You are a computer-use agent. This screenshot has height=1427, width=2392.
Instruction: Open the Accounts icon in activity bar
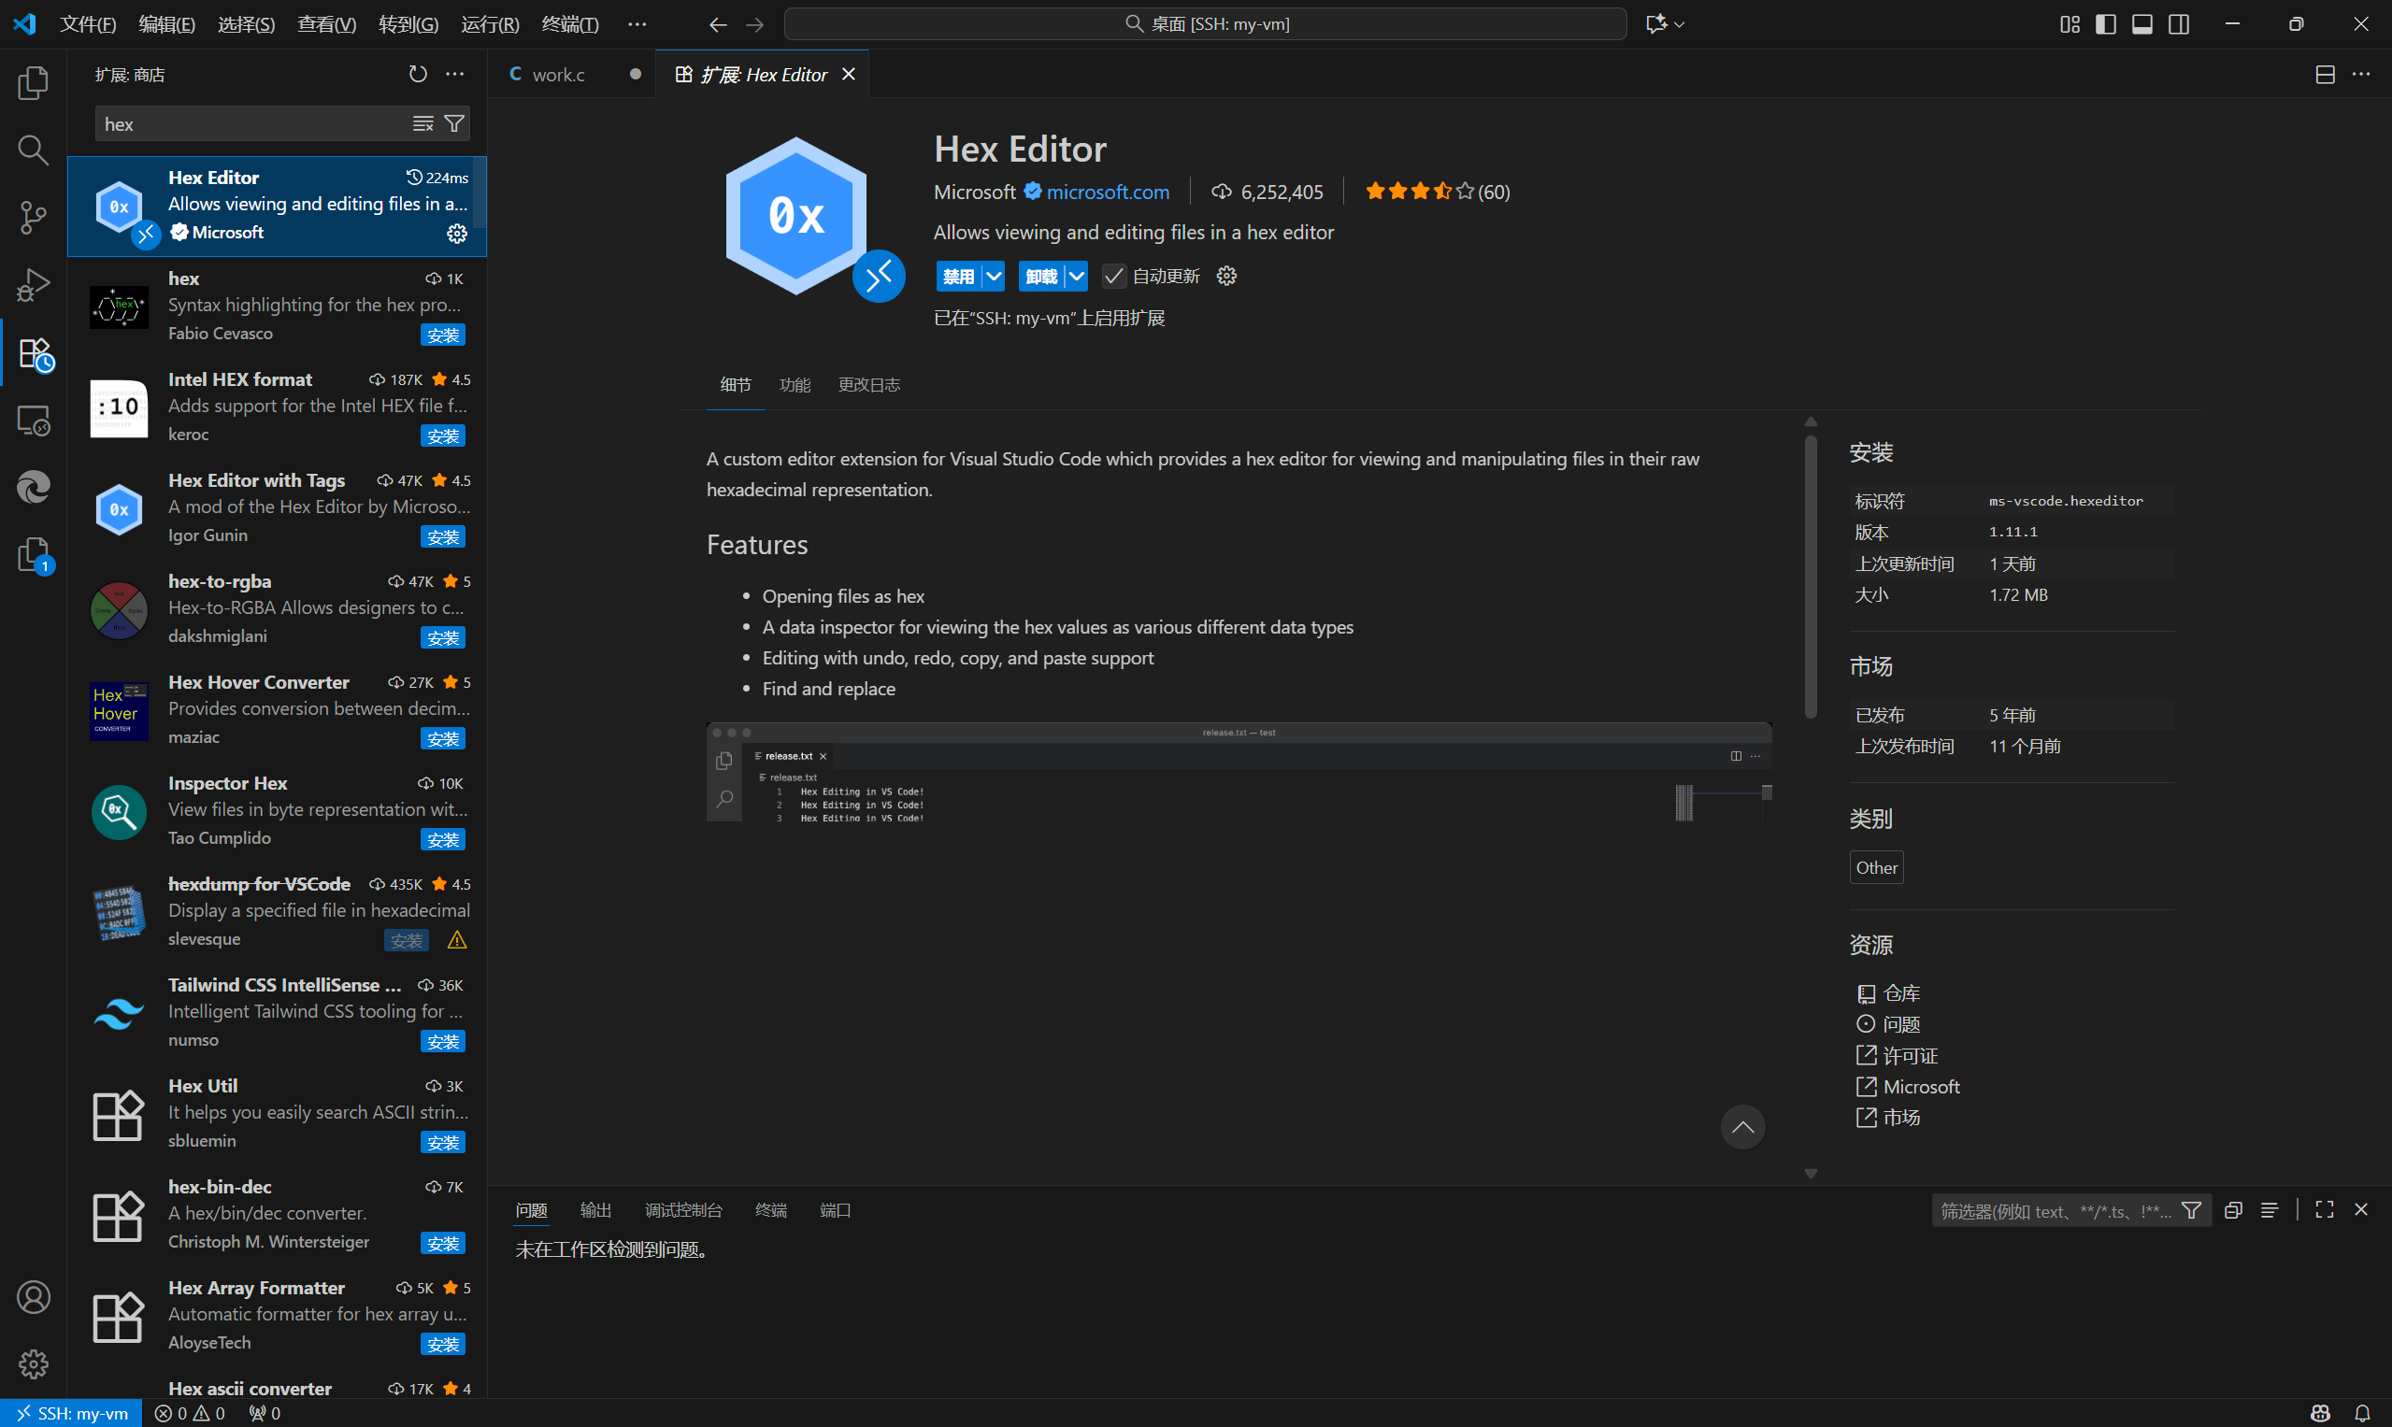tap(34, 1297)
